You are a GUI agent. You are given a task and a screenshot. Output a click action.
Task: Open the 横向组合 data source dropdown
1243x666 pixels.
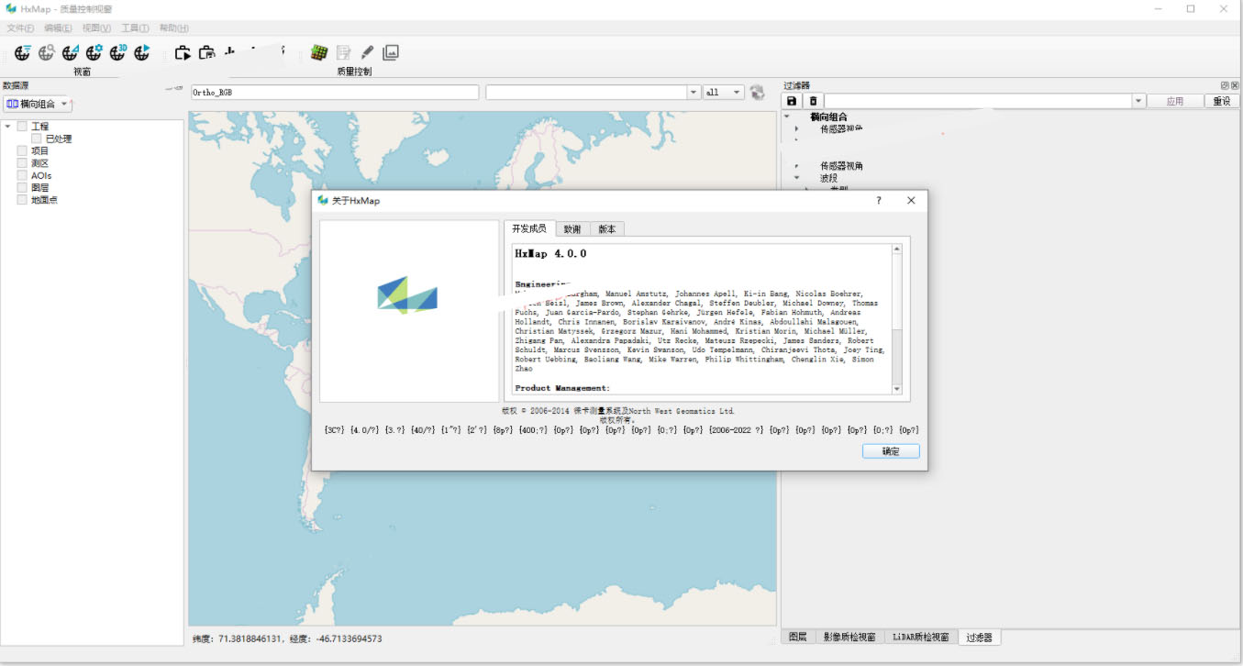[38, 105]
